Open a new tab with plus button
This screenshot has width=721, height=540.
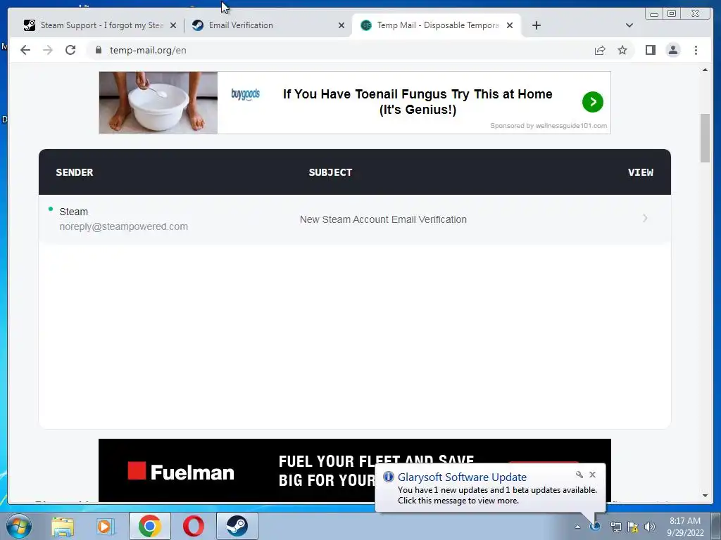pos(536,25)
